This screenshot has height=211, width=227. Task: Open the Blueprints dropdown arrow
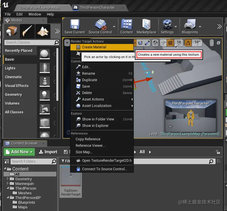[200, 27]
